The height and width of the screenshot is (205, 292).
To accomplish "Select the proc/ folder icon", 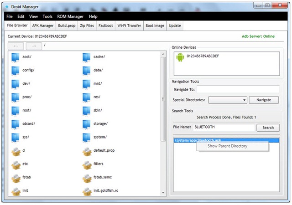I will coord(15,97).
